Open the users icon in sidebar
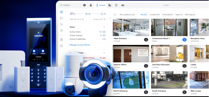This screenshot has width=209, height=97. 61,30
